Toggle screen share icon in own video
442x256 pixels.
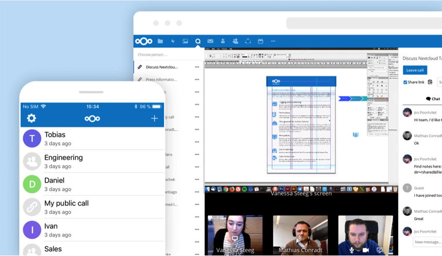[x=380, y=250]
